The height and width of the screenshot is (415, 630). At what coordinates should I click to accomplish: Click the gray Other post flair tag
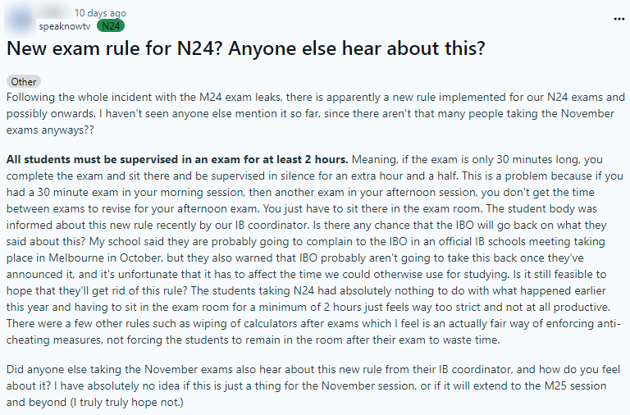click(24, 82)
